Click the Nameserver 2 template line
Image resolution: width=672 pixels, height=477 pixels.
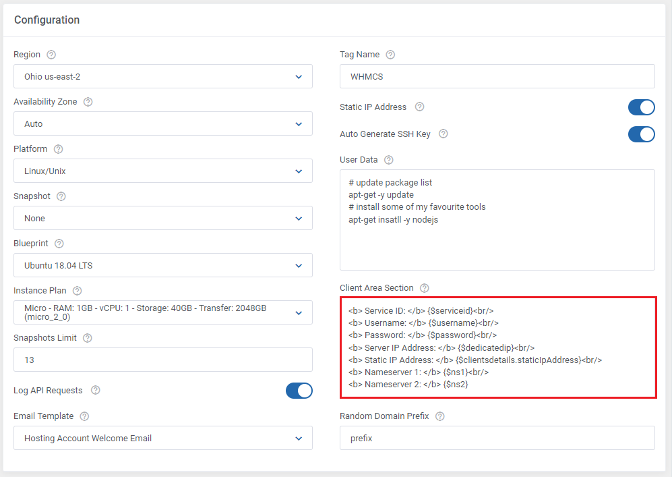[408, 385]
